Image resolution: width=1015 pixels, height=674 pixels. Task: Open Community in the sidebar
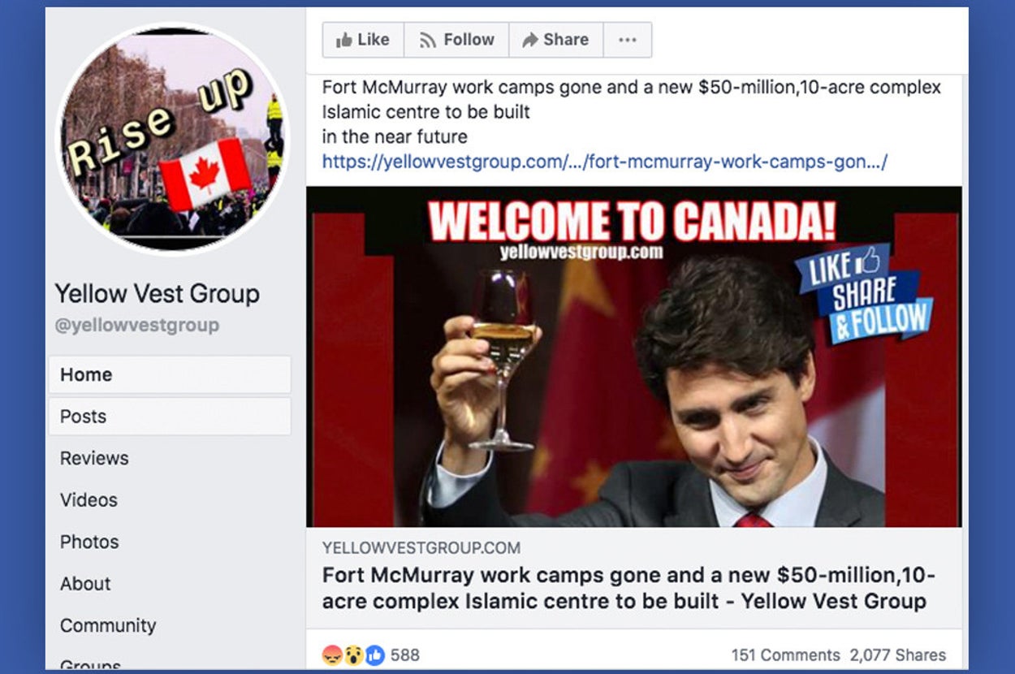108,625
